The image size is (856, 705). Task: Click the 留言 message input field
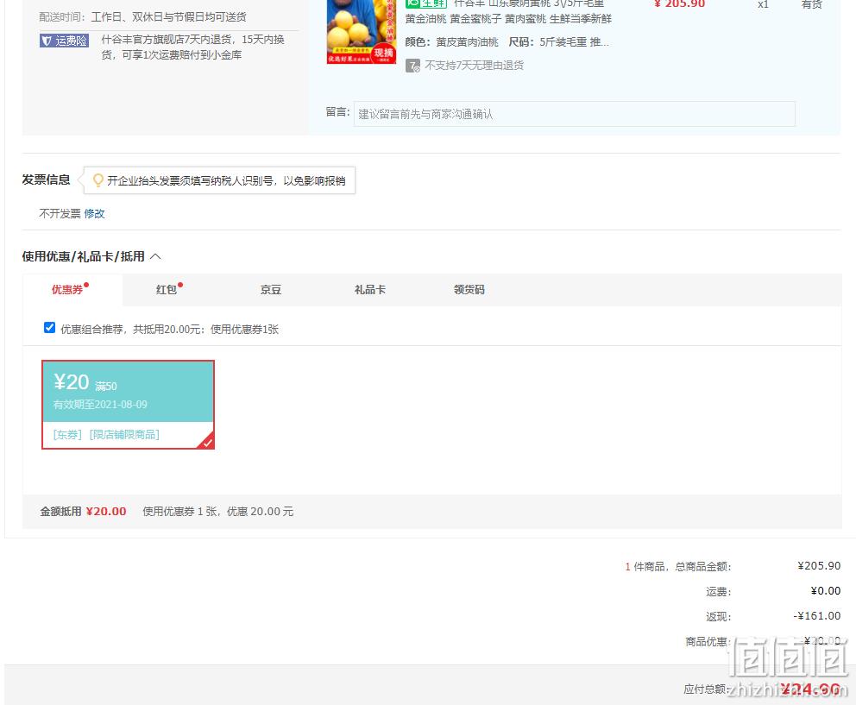pyautogui.click(x=575, y=114)
